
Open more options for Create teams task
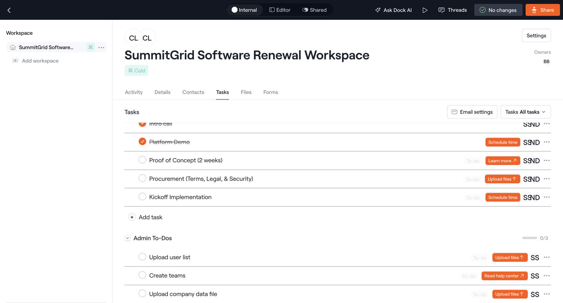pyautogui.click(x=547, y=276)
